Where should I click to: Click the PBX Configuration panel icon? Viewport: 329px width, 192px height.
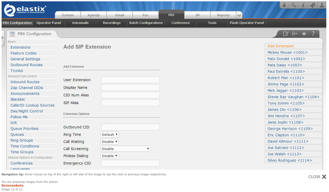pyautogui.click(x=12, y=34)
